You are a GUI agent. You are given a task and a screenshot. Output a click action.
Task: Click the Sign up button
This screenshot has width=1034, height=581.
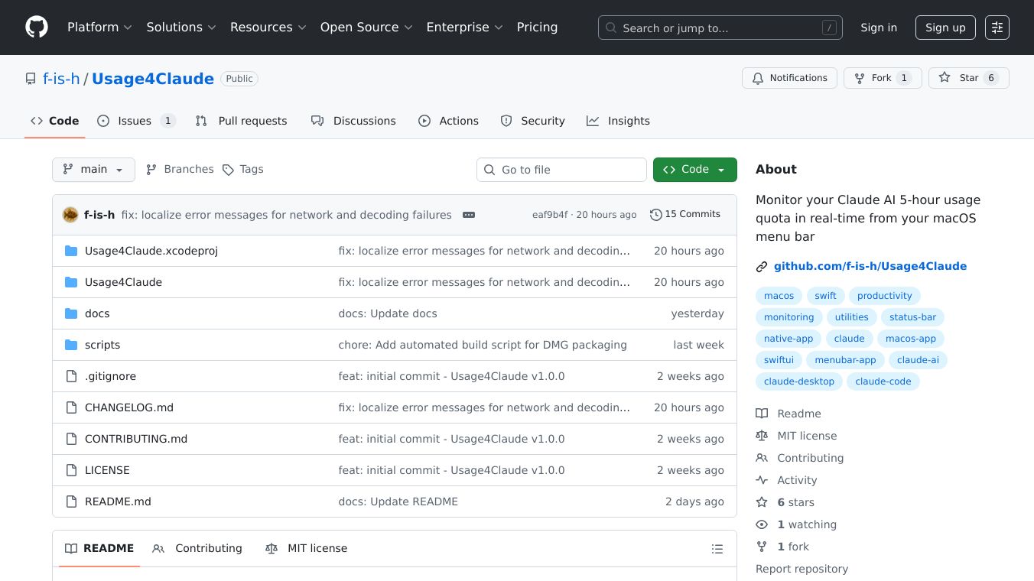point(945,28)
